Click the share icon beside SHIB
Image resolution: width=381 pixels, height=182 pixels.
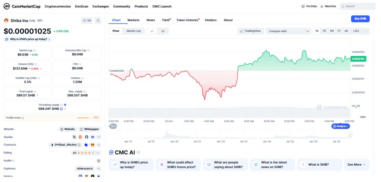click(x=98, y=20)
